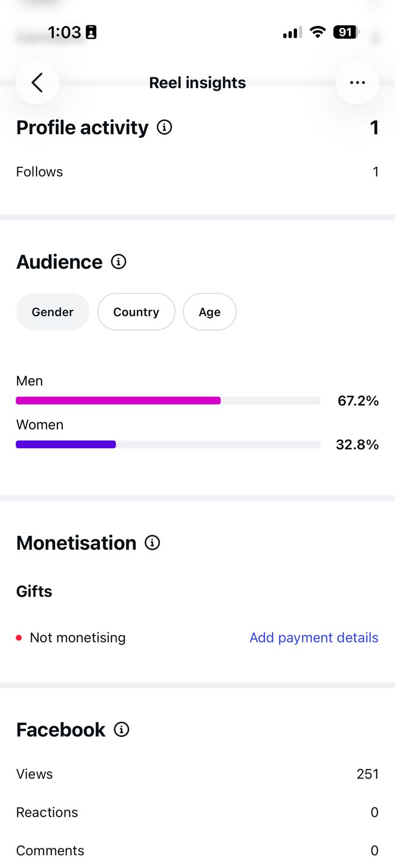This screenshot has width=395, height=858.
Task: Tap info icon next to Facebook
Action: tap(122, 729)
